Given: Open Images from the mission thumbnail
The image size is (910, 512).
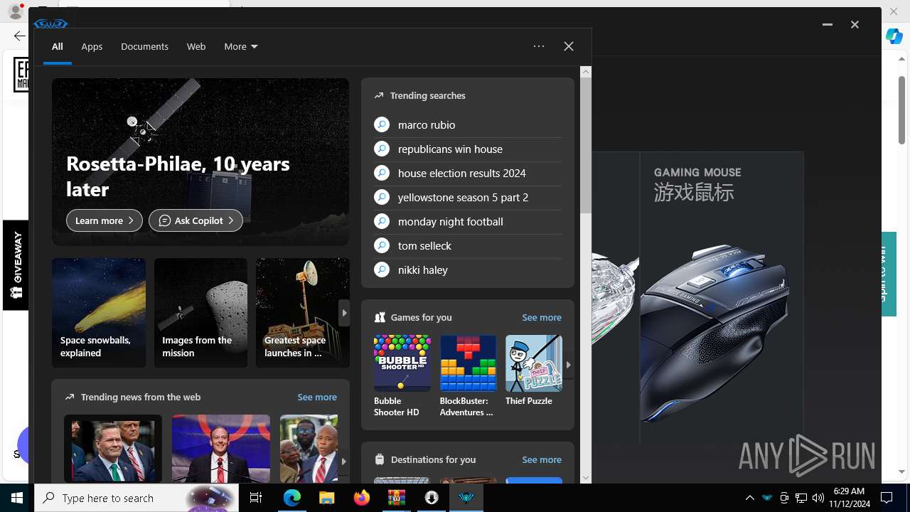Looking at the screenshot, I should (x=200, y=313).
